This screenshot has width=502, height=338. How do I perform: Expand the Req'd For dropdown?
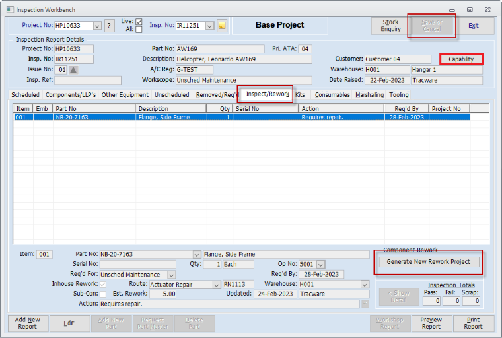[x=171, y=275]
